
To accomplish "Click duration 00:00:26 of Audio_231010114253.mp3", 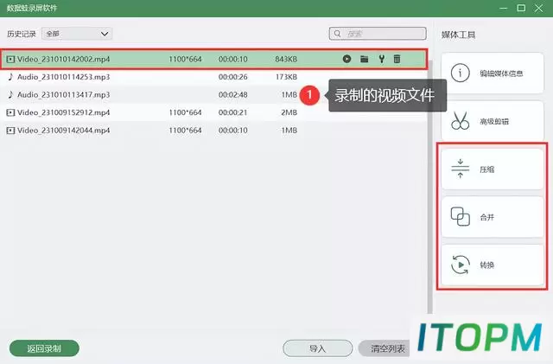I will [x=232, y=77].
